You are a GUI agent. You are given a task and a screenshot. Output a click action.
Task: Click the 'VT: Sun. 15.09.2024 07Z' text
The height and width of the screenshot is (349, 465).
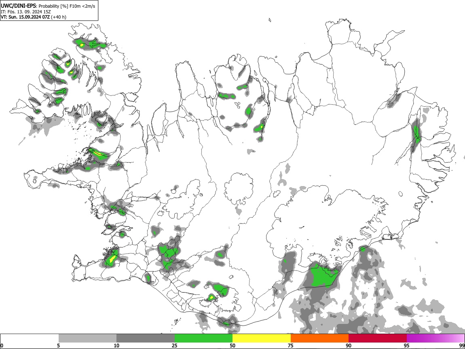25,17
